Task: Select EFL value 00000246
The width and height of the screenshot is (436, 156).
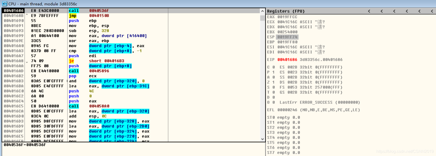Action: [287, 110]
